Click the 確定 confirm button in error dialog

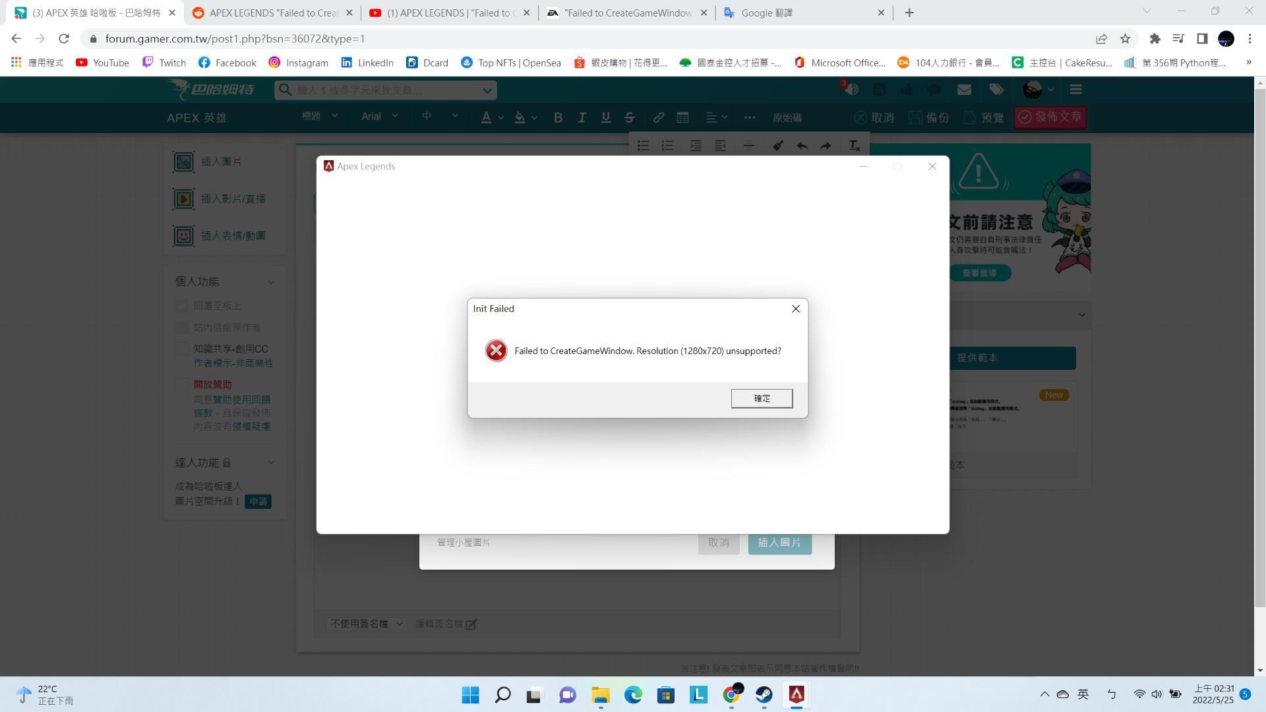[x=761, y=398]
